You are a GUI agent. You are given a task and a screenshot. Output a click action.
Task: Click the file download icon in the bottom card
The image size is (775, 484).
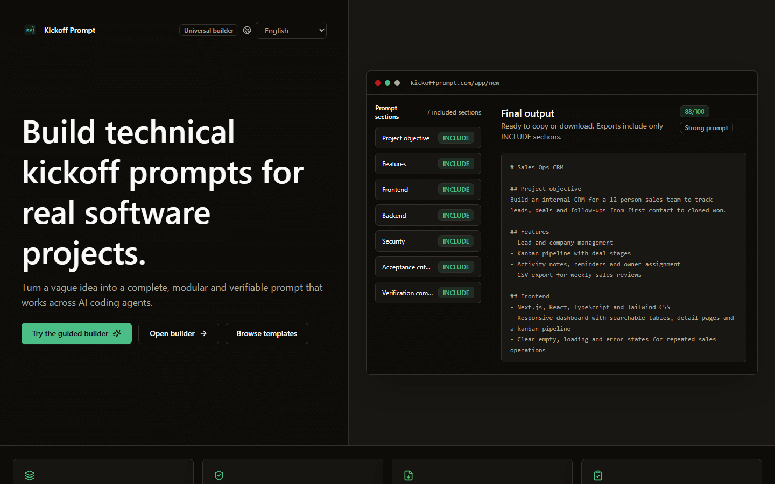(x=408, y=475)
